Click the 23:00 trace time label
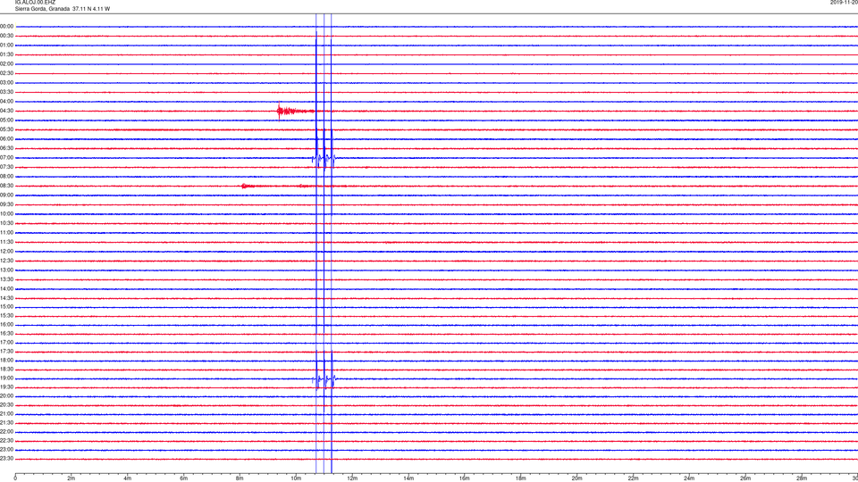858x482 pixels. 6,450
